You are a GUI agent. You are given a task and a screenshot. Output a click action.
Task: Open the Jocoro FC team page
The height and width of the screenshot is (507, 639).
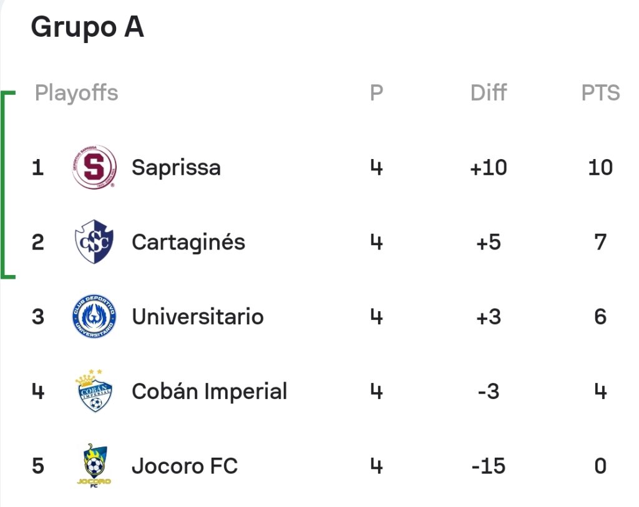click(x=185, y=466)
